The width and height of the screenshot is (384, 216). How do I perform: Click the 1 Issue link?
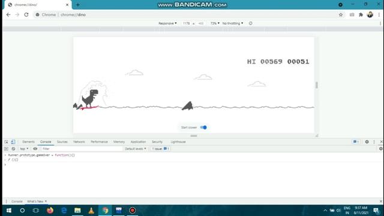[160, 149]
